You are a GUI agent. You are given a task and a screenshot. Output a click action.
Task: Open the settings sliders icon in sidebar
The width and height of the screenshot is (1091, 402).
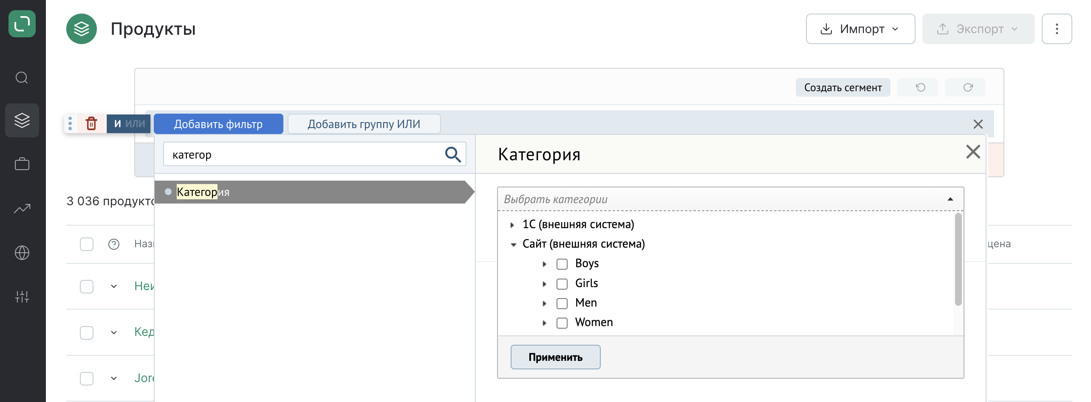tap(22, 297)
